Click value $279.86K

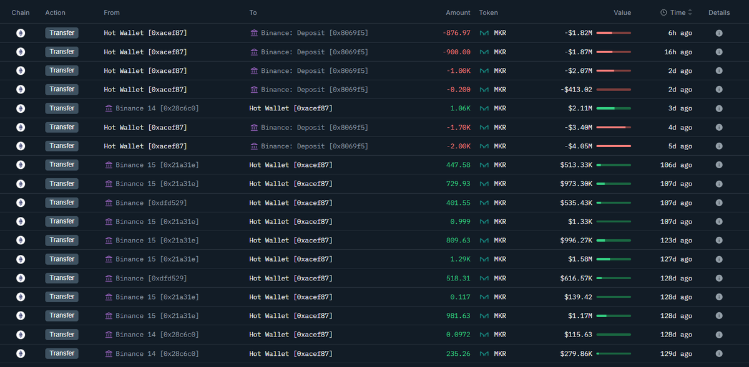[x=576, y=354]
